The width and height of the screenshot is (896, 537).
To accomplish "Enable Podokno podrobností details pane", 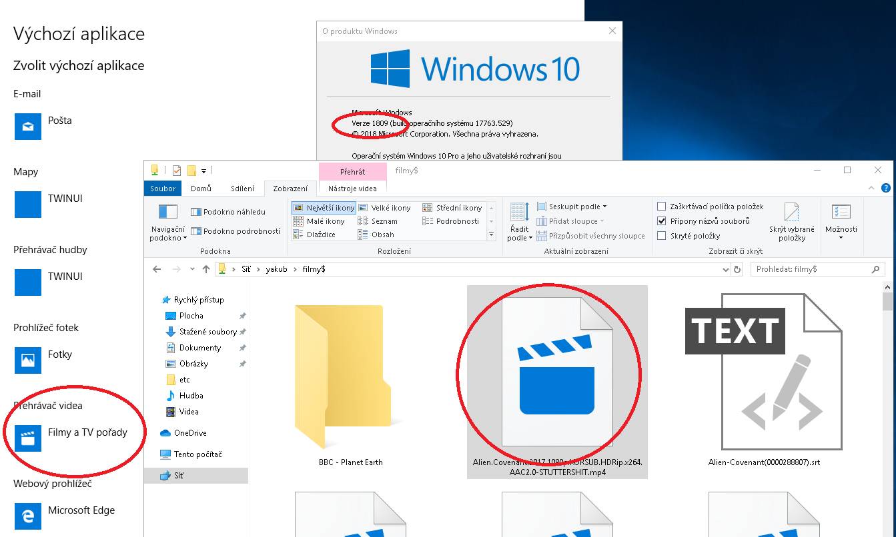I will coord(236,231).
